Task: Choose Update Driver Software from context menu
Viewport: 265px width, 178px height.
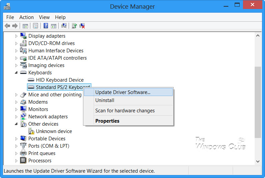Action: coord(123,92)
